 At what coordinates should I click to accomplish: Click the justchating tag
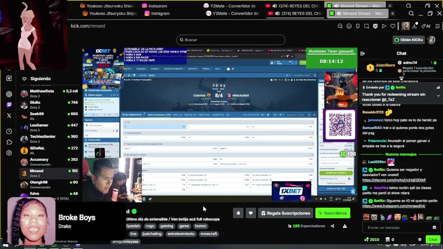click(152, 234)
